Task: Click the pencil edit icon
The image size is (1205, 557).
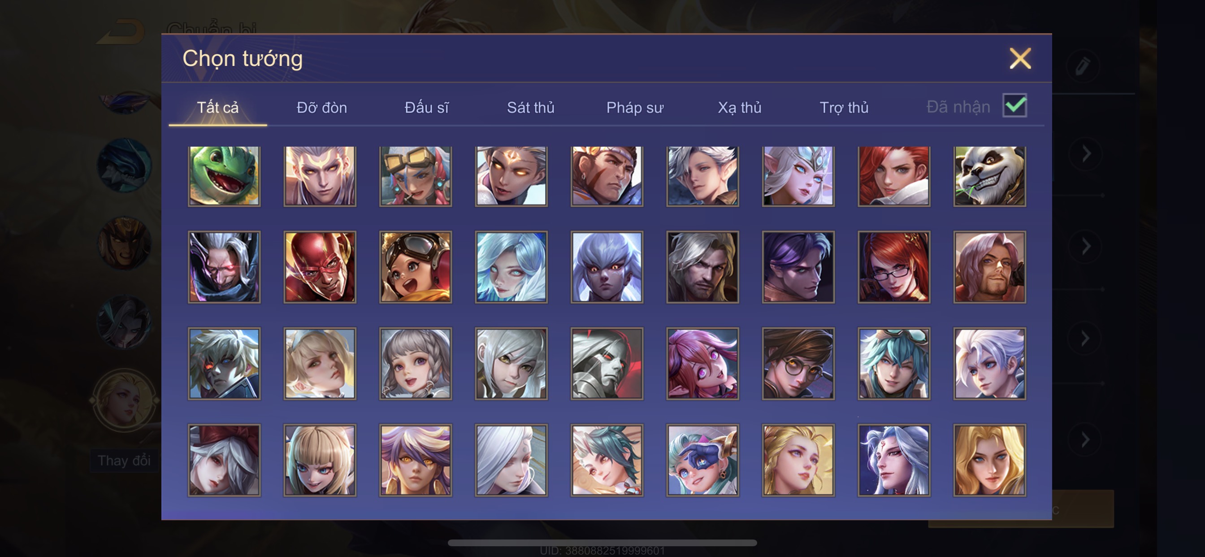Action: [1083, 66]
